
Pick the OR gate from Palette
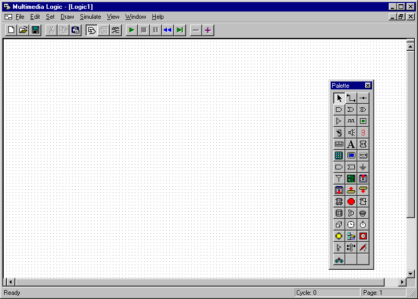point(351,109)
